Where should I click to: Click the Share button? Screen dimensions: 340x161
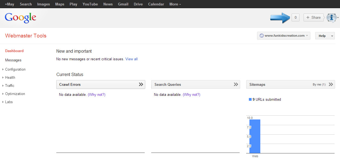tap(314, 17)
